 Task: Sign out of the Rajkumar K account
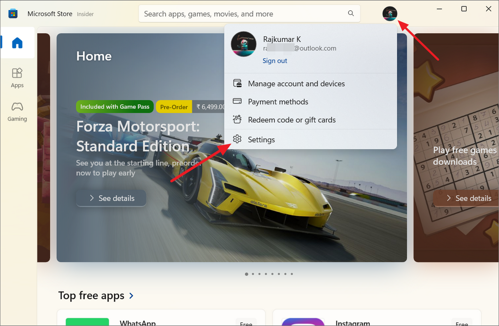pos(274,61)
